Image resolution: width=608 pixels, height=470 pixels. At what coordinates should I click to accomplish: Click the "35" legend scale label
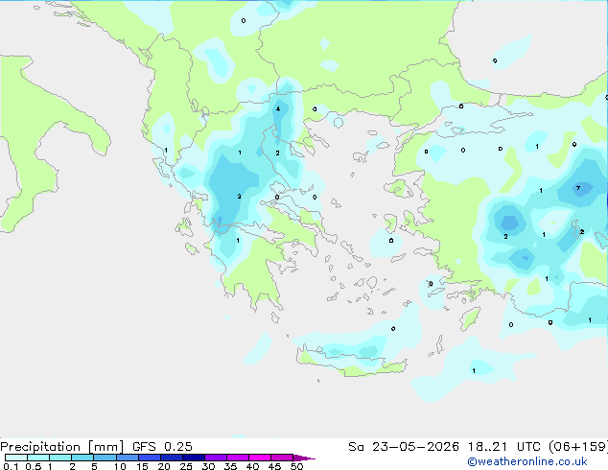point(231,466)
